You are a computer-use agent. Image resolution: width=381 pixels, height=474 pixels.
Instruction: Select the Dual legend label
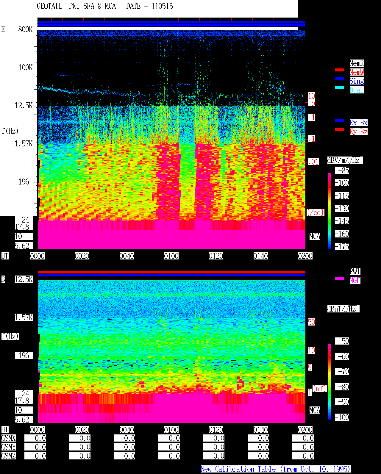[x=357, y=90]
